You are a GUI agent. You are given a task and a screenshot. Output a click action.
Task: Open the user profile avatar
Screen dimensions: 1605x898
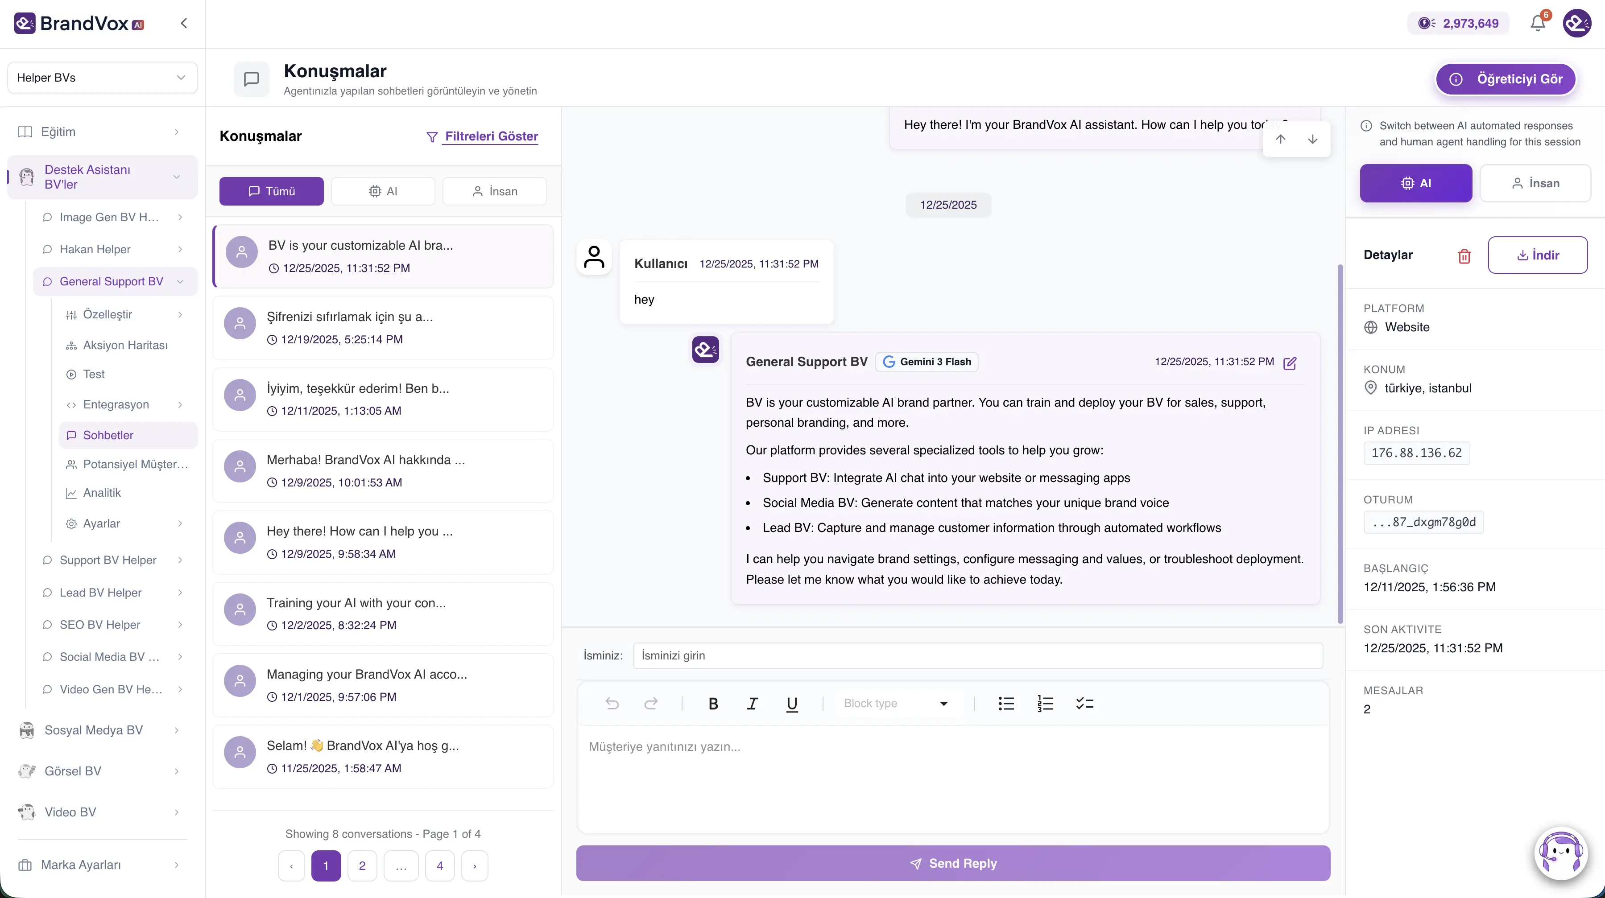tap(1577, 24)
